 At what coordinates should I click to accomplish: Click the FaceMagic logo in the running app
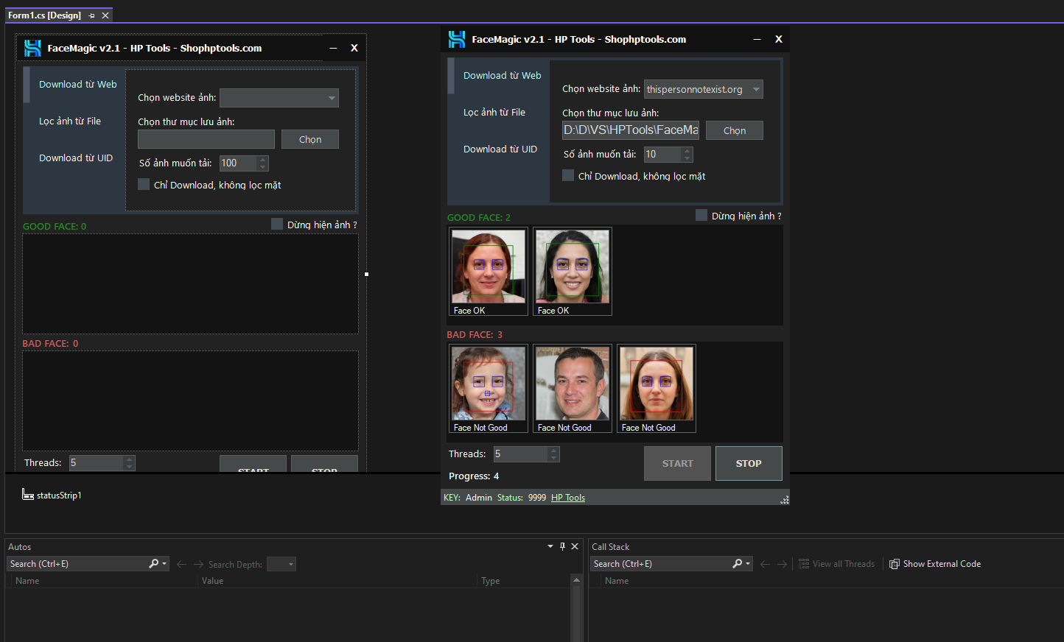457,40
